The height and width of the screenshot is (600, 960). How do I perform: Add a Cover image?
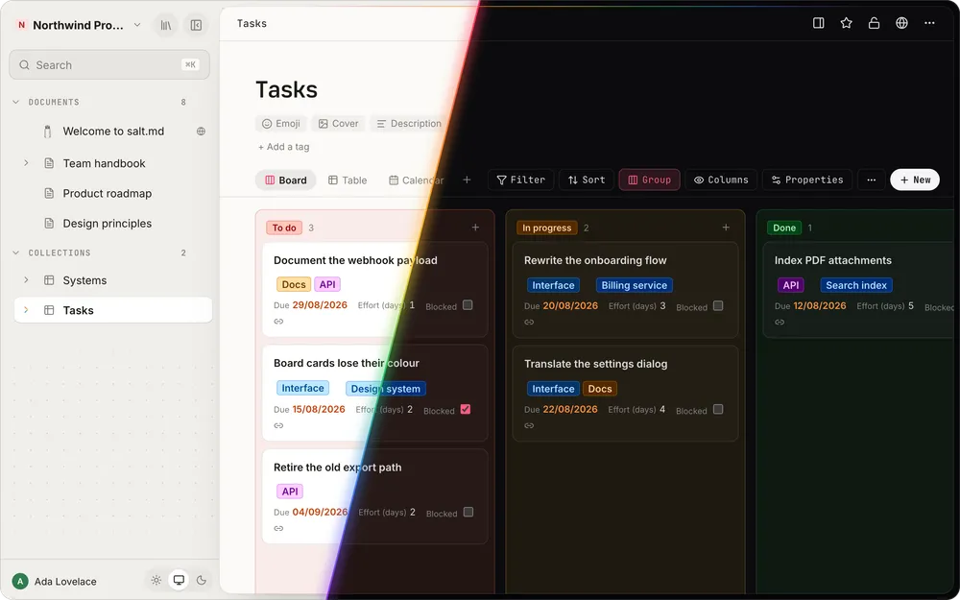click(x=339, y=124)
